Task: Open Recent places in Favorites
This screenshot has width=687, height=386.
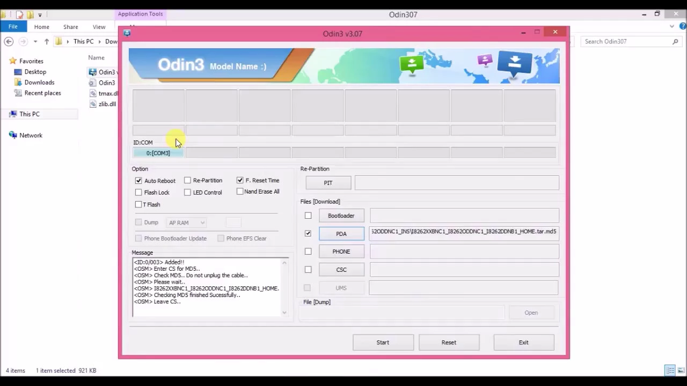Action: [x=42, y=93]
